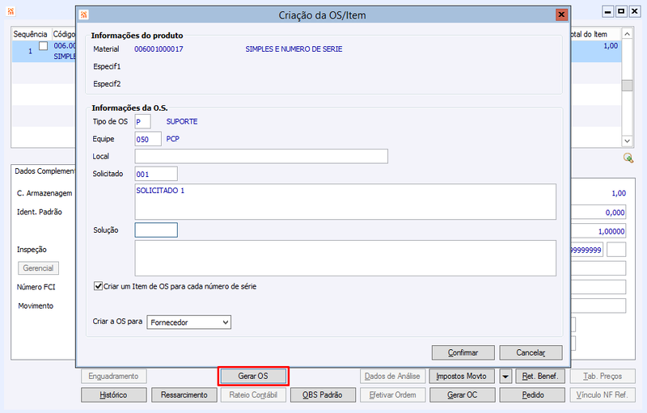Click the 99999999 value field

pyautogui.click(x=587, y=250)
